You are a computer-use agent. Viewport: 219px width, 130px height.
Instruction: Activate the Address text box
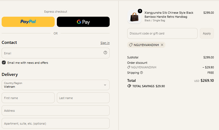(55, 111)
